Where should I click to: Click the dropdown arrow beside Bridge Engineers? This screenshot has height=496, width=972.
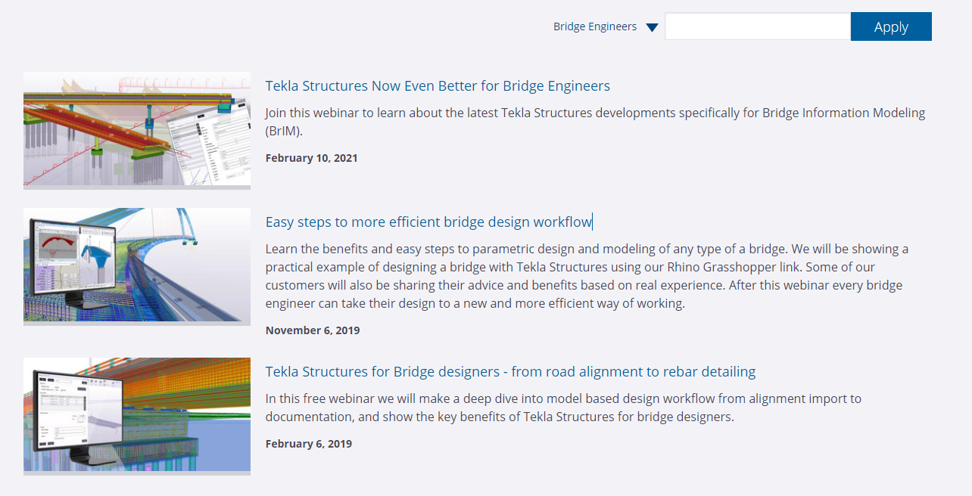click(x=652, y=28)
